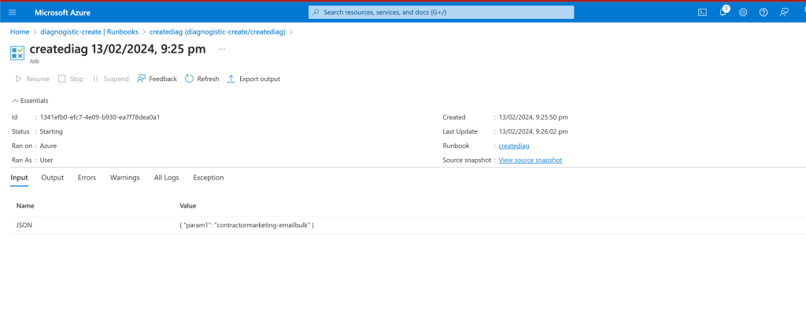Image resolution: width=806 pixels, height=321 pixels.
Task: Click the Feedback person icon in toolbar
Action: (142, 79)
